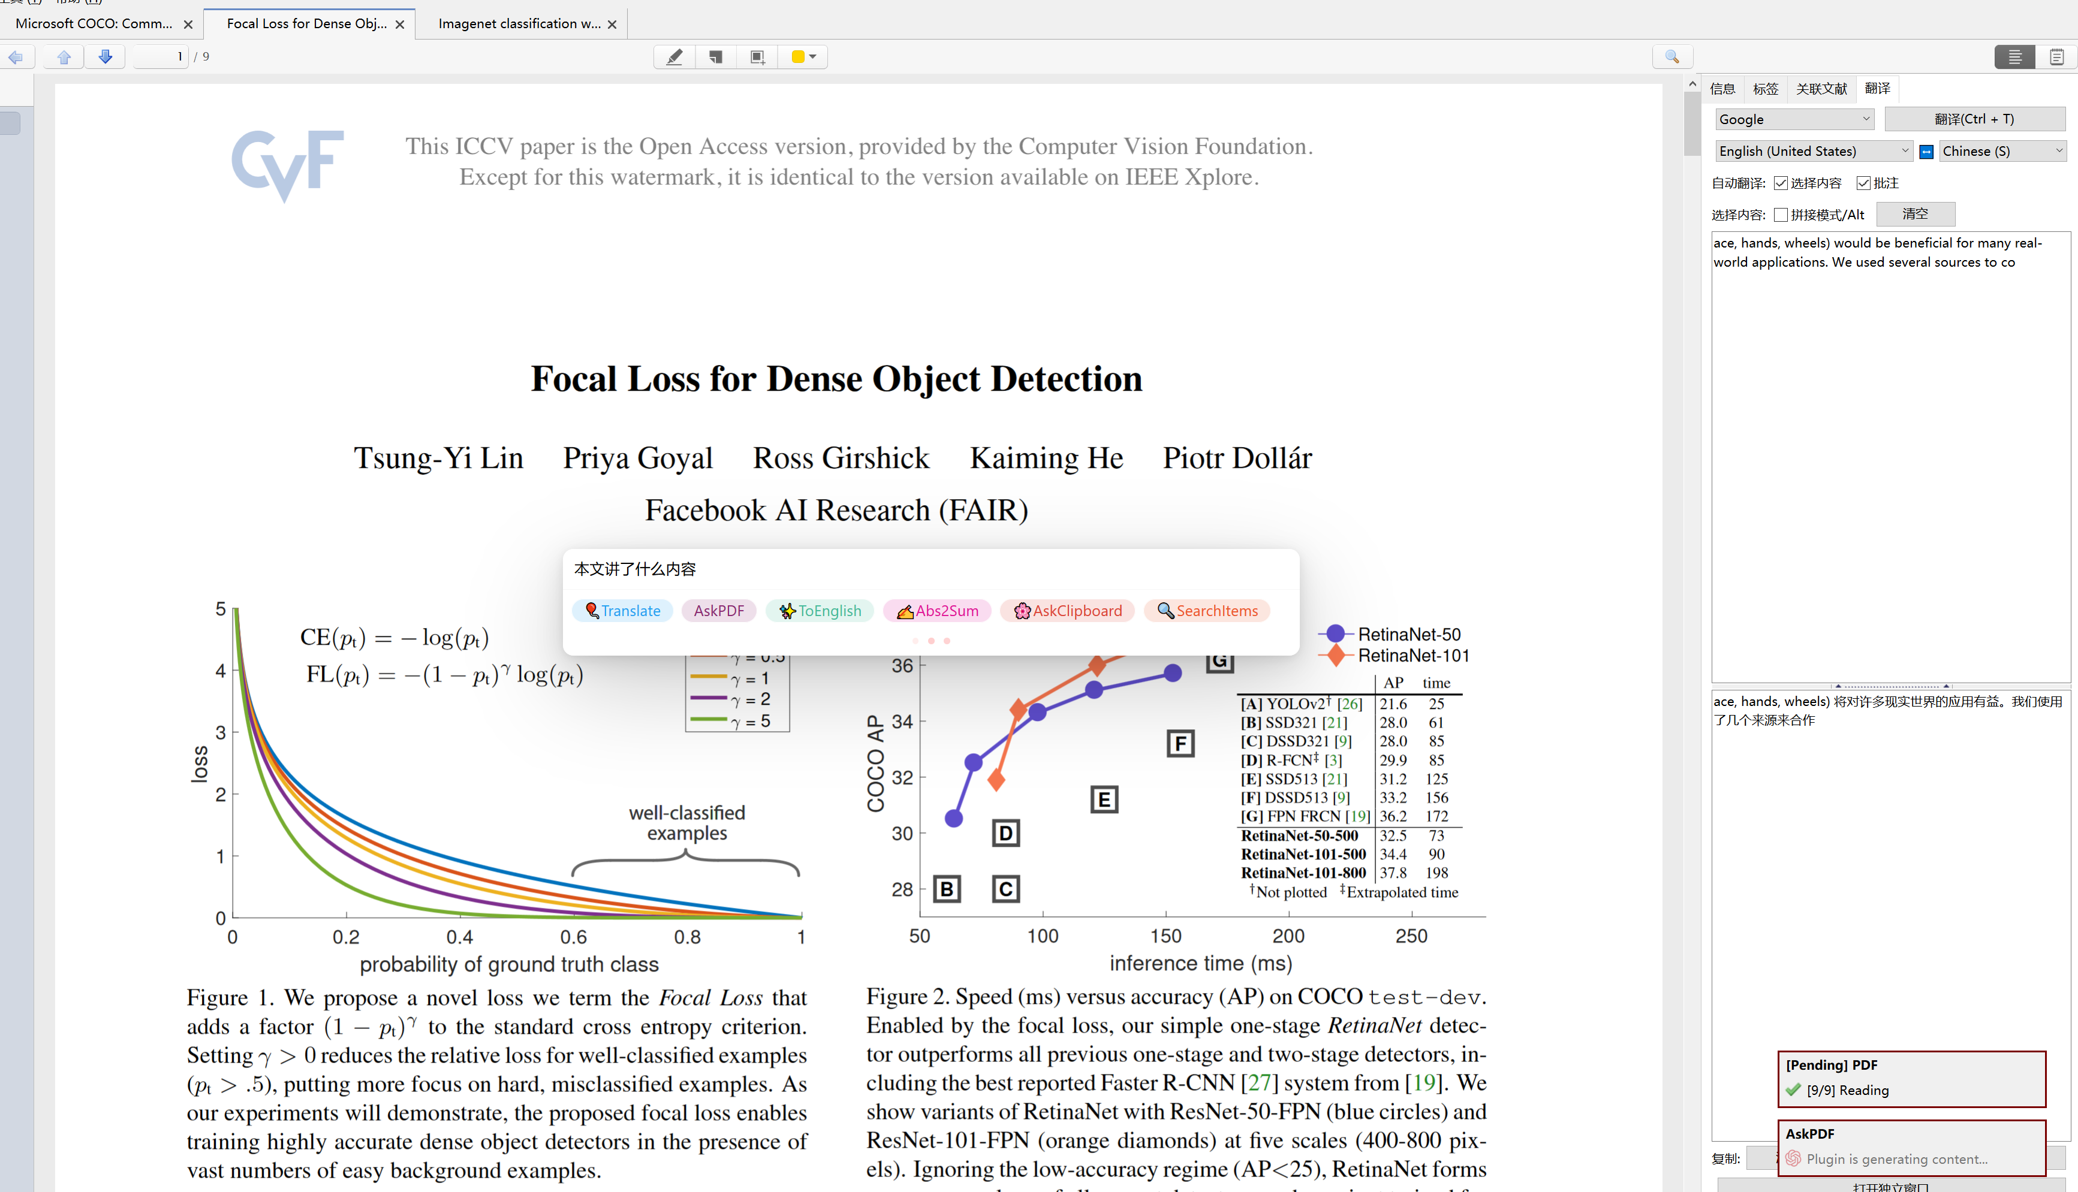Viewport: 2078px width, 1192px height.
Task: Click the command prompt text input
Action: point(931,569)
